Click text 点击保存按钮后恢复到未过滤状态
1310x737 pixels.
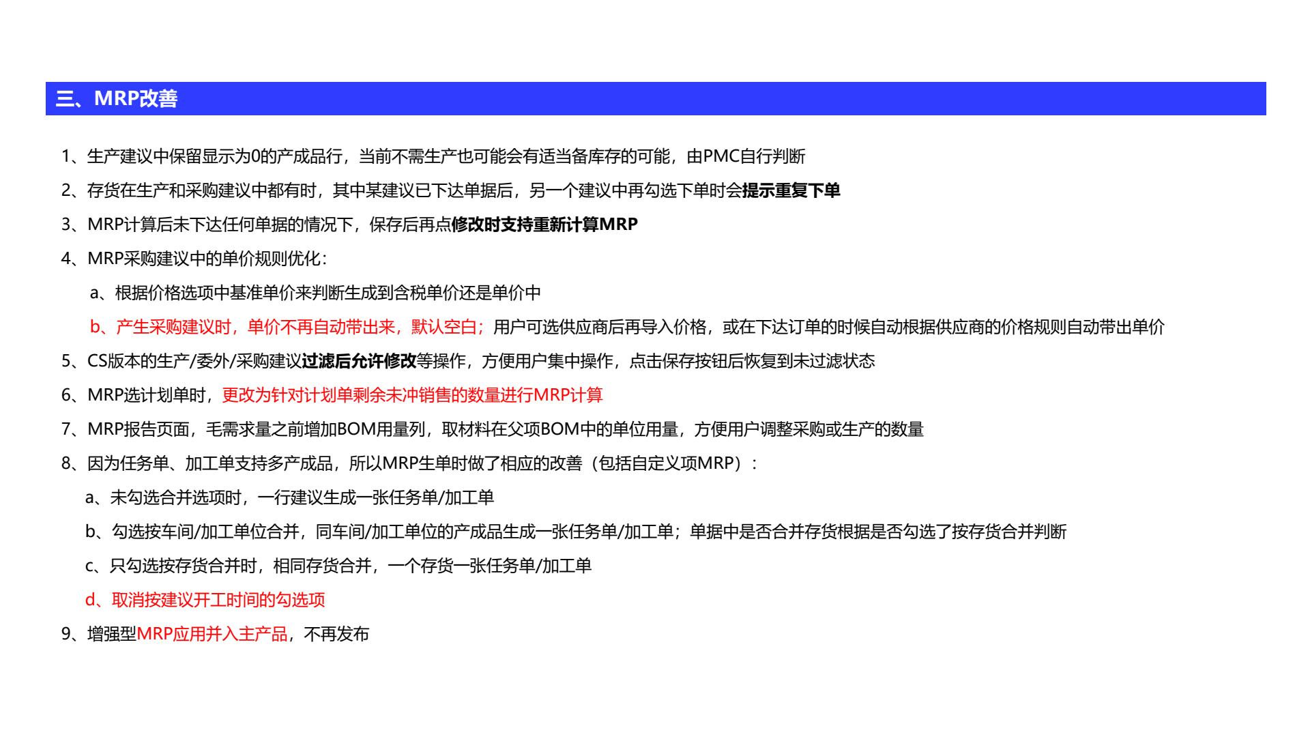751,361
